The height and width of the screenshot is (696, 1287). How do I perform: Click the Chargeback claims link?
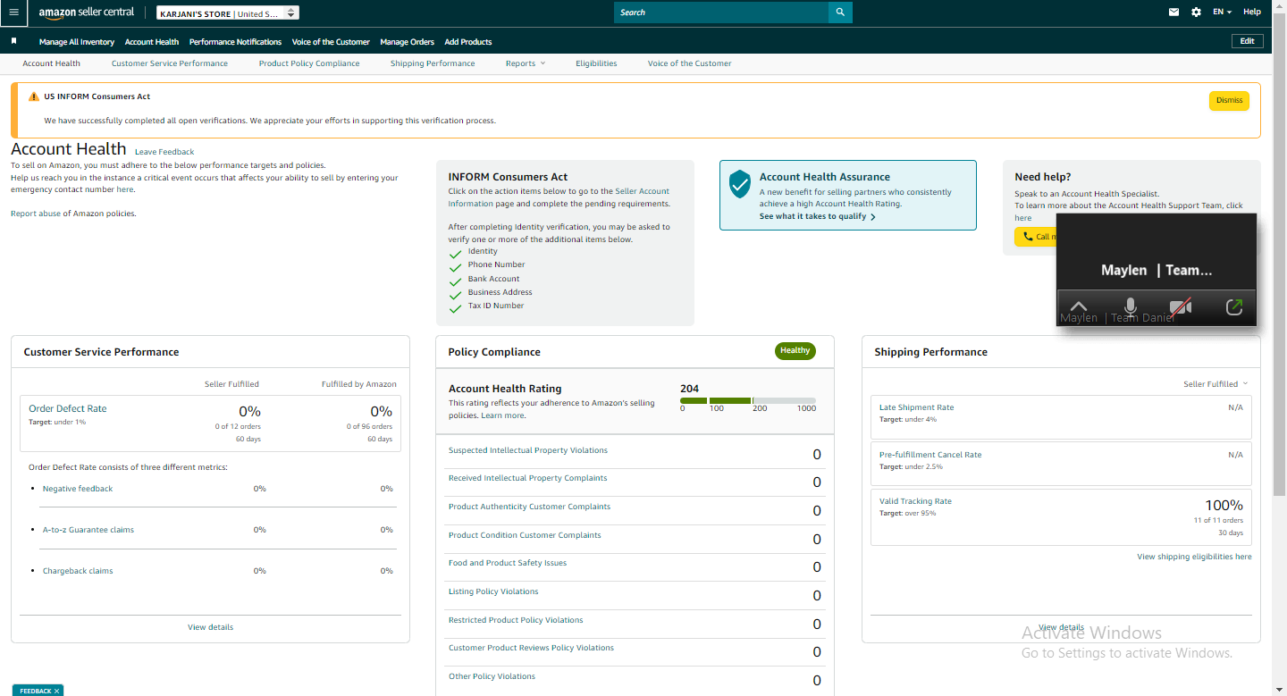78,571
